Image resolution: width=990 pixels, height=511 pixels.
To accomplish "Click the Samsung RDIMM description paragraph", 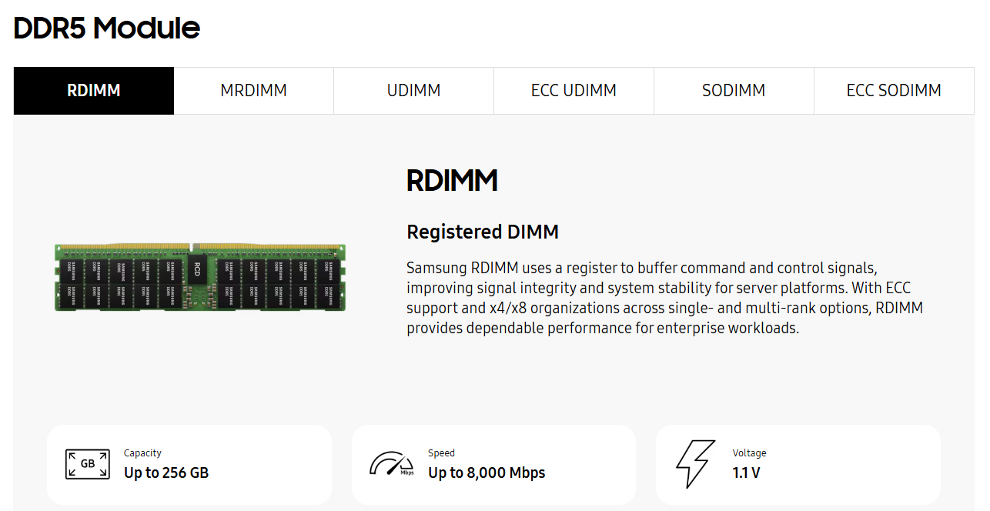I will click(664, 298).
